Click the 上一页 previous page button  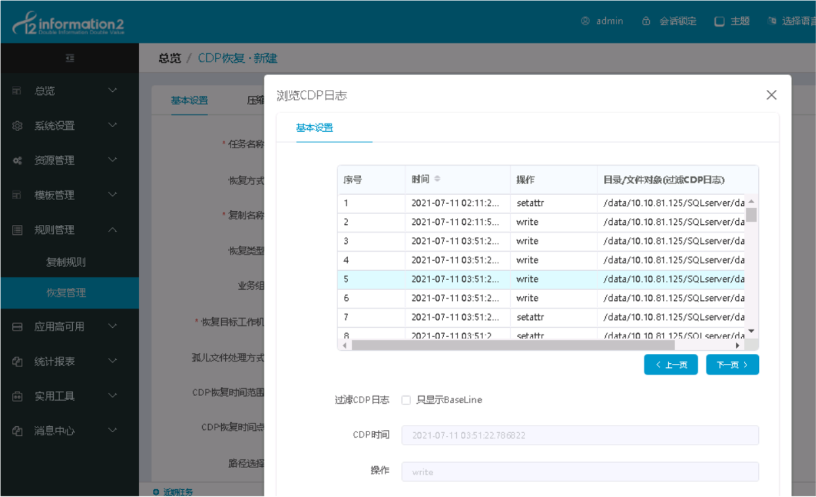[x=671, y=365]
